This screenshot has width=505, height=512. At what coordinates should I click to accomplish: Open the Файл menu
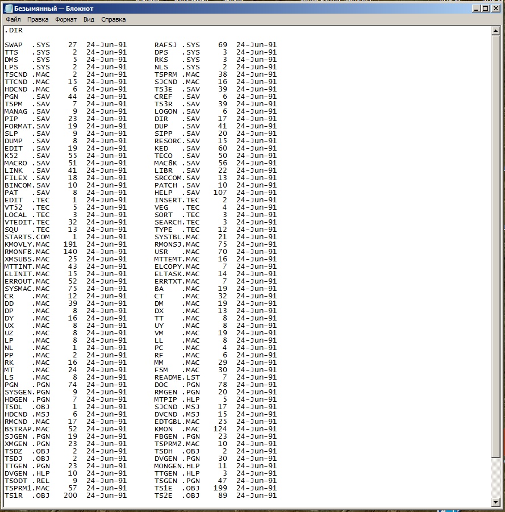[x=12, y=19]
